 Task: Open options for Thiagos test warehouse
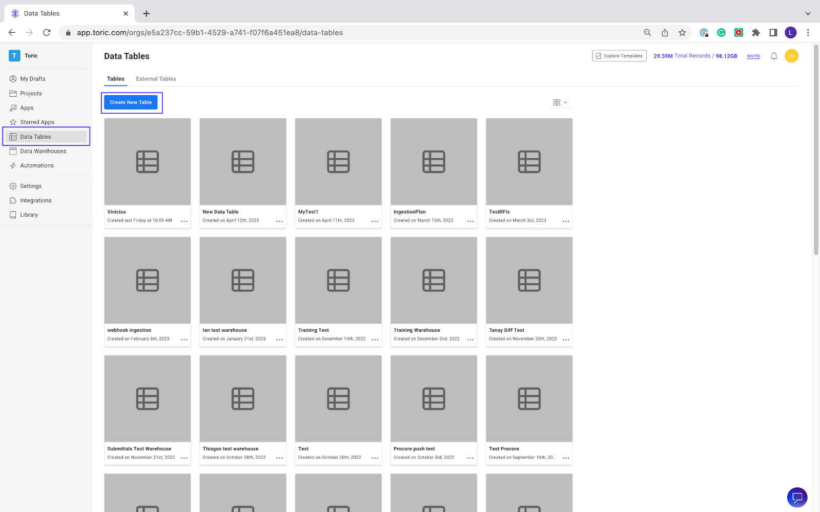coord(279,458)
